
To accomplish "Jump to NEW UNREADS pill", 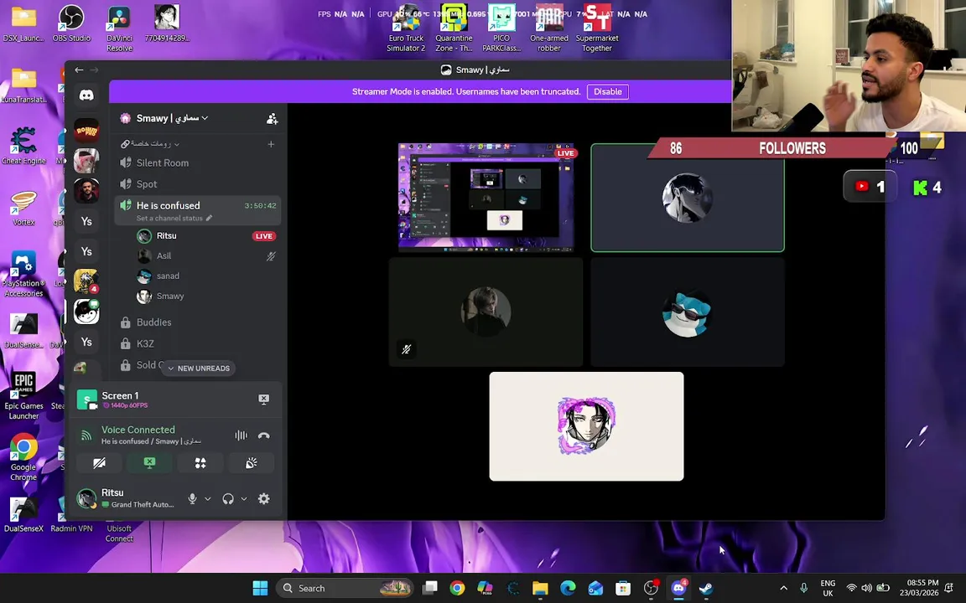I will tap(199, 368).
